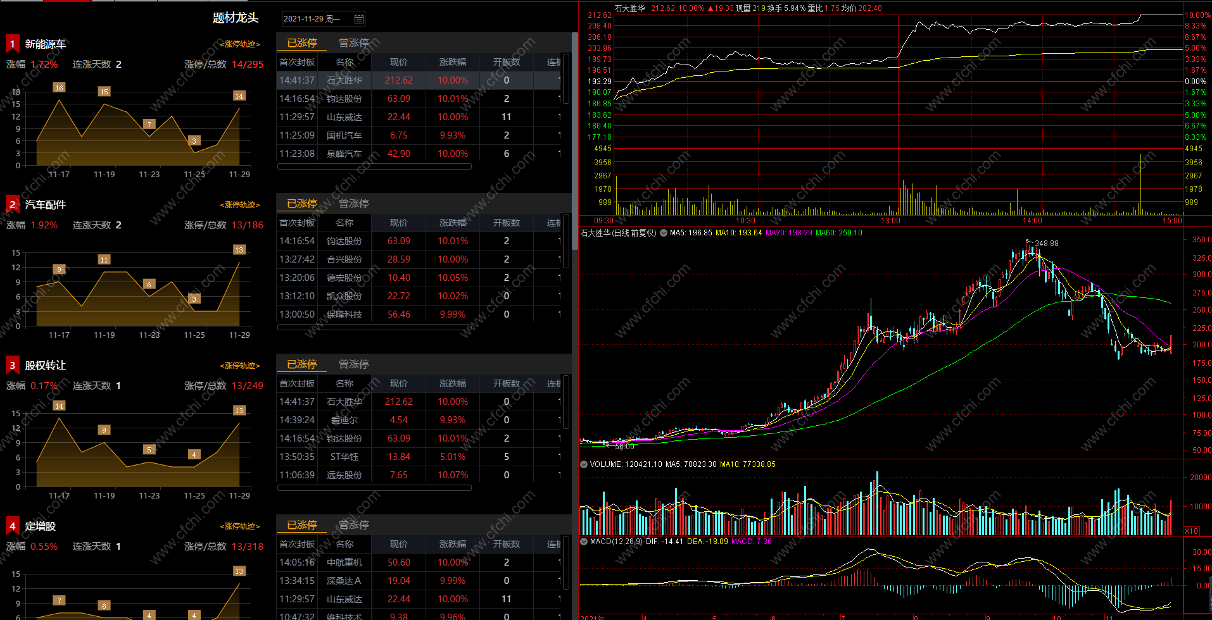This screenshot has width=1212, height=620.
Task: Expand the arrow beside the MACD(12,26,9) indicator
Action: pyautogui.click(x=583, y=542)
